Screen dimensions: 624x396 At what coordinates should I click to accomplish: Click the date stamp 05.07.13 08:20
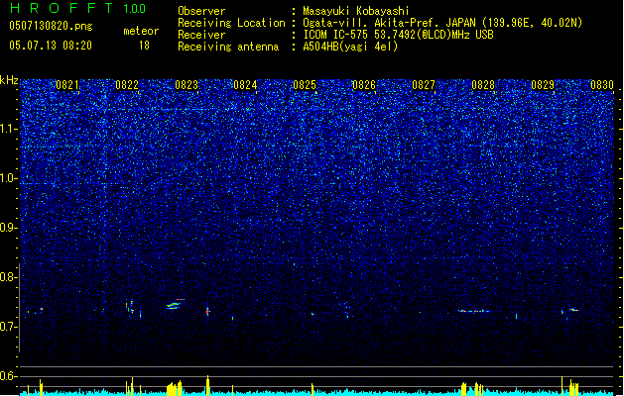pos(51,45)
